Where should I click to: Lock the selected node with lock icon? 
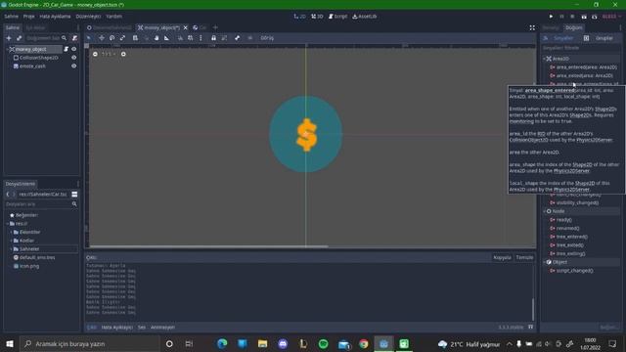coord(213,38)
